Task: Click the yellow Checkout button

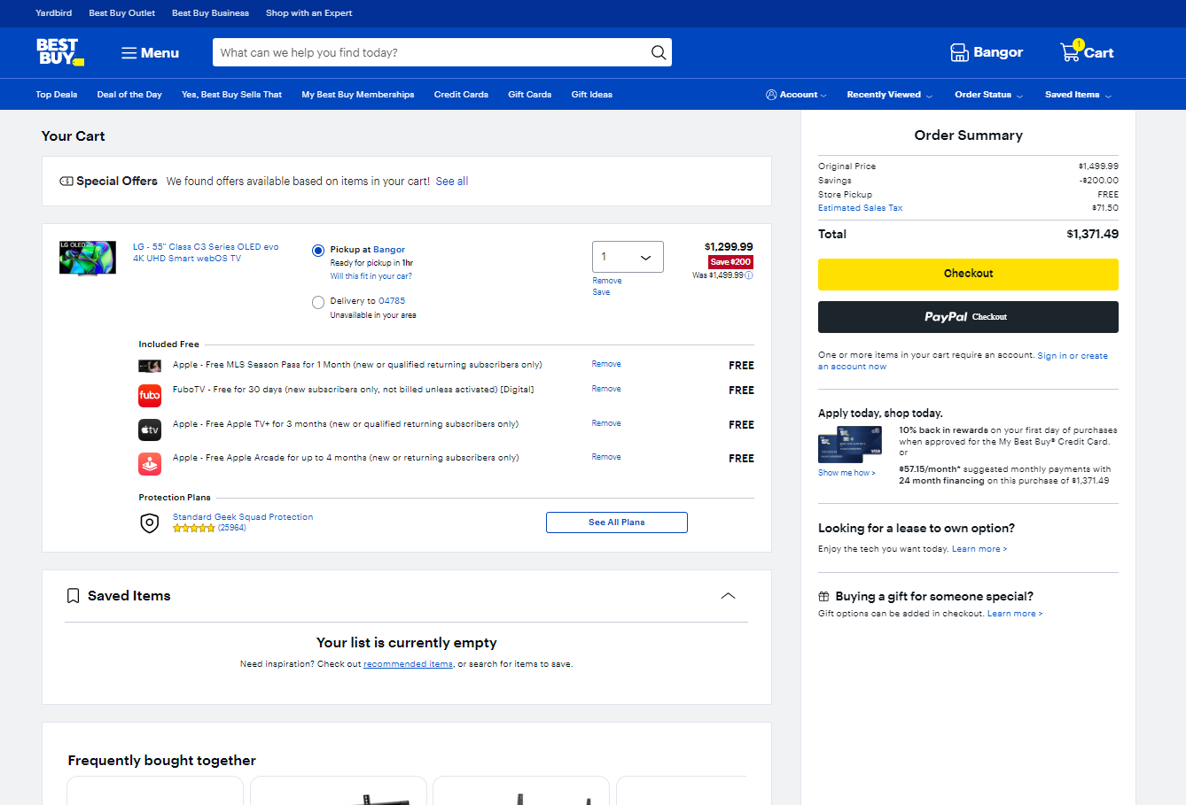Action: click(968, 274)
